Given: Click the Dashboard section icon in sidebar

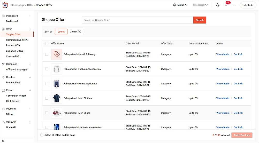Looking at the screenshot, I should pos(3,16).
